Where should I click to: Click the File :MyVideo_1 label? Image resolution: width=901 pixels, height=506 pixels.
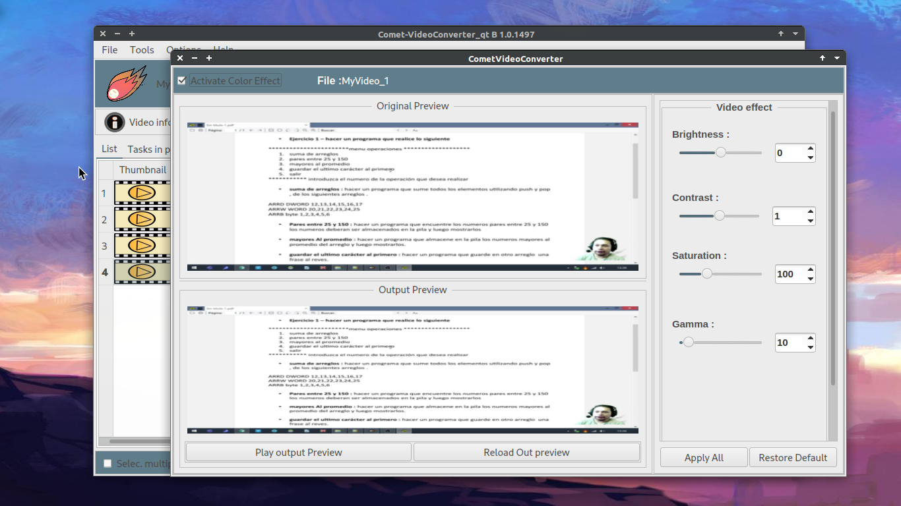click(353, 80)
